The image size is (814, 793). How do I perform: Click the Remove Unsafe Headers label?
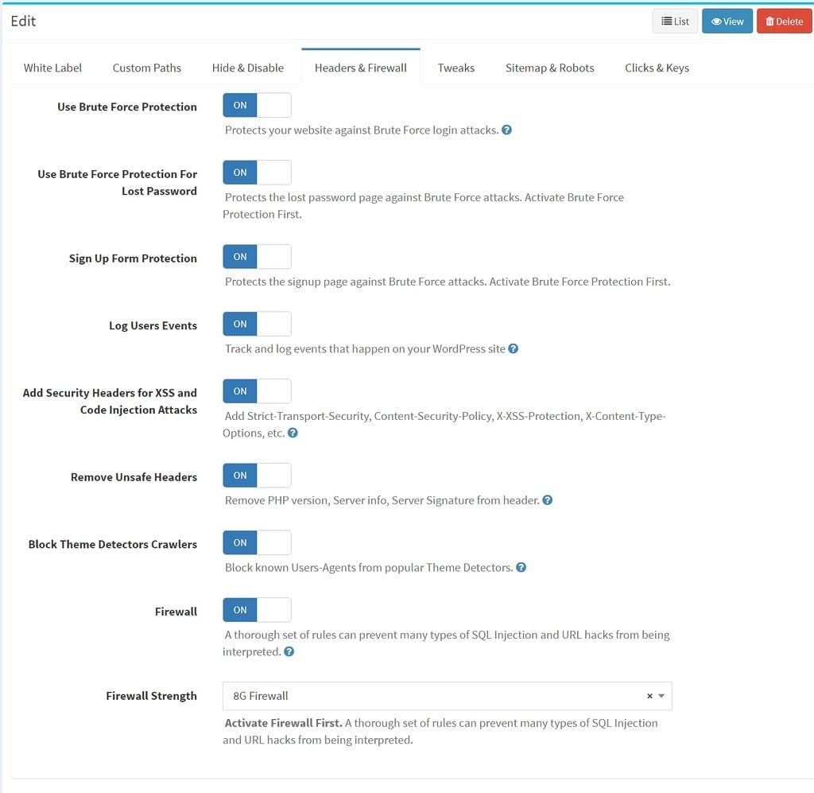click(134, 476)
